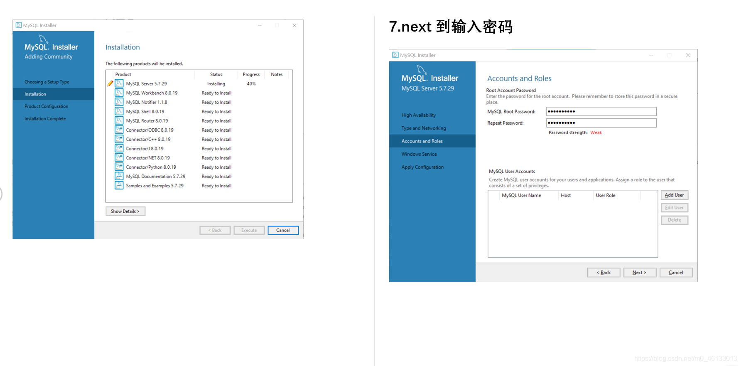Click the dolphin logo in the Installation sidebar
The height and width of the screenshot is (366, 741).
tap(44, 39)
